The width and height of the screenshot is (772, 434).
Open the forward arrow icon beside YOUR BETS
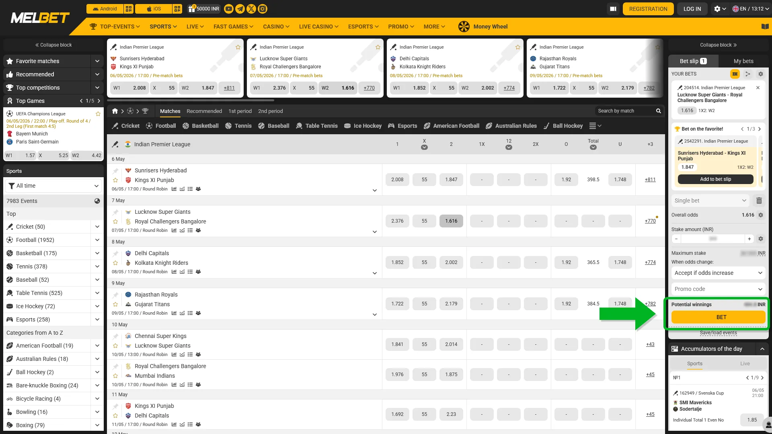[748, 74]
